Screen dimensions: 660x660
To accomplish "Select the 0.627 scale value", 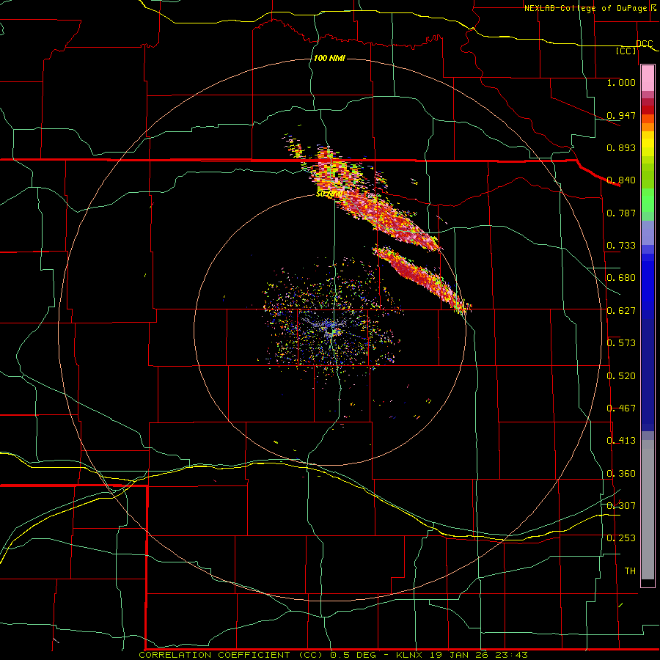I will coord(621,311).
